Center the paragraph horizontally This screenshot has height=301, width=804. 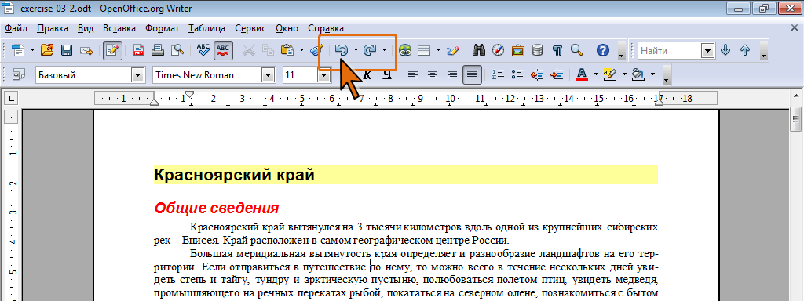[433, 74]
